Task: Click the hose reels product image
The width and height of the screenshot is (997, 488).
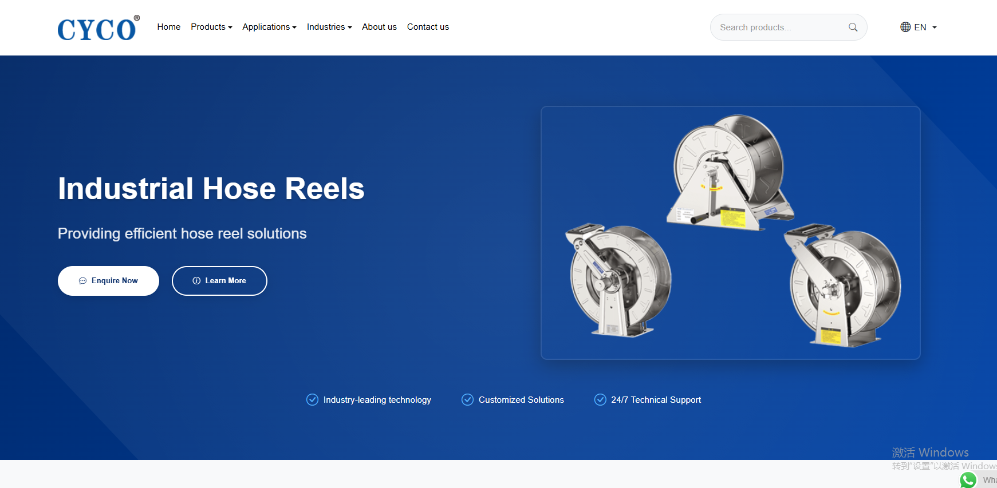Action: pos(731,233)
